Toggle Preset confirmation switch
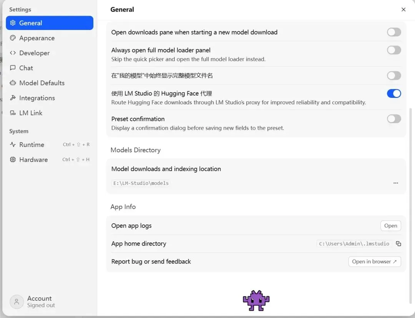Viewport: 415px width, 318px height. (x=394, y=119)
